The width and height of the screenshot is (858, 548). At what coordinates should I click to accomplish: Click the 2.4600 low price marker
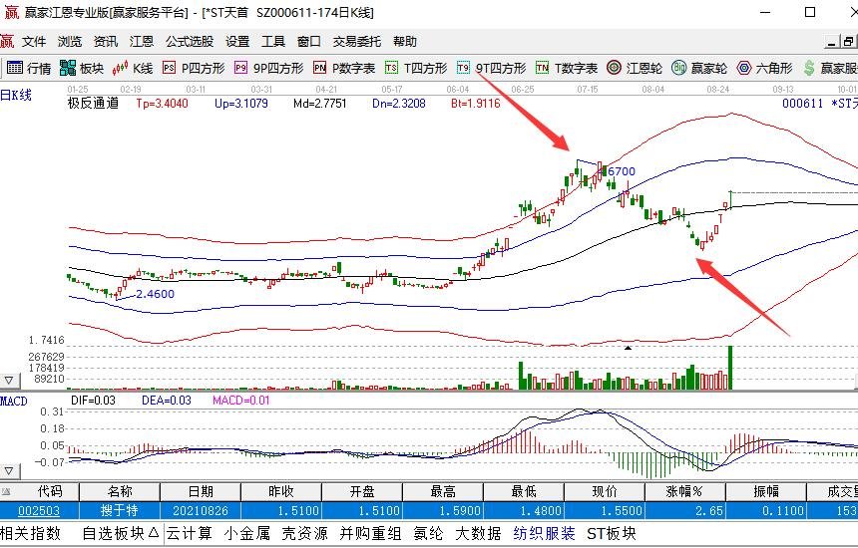click(155, 294)
